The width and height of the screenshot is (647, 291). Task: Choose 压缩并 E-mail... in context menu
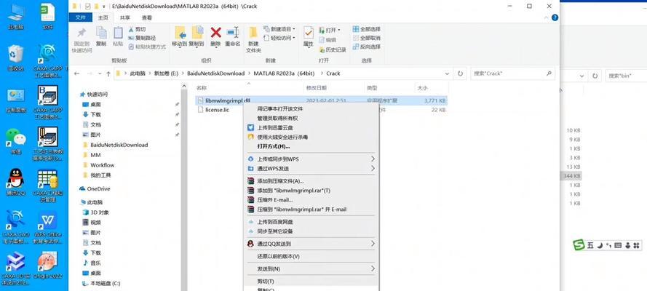pos(275,200)
